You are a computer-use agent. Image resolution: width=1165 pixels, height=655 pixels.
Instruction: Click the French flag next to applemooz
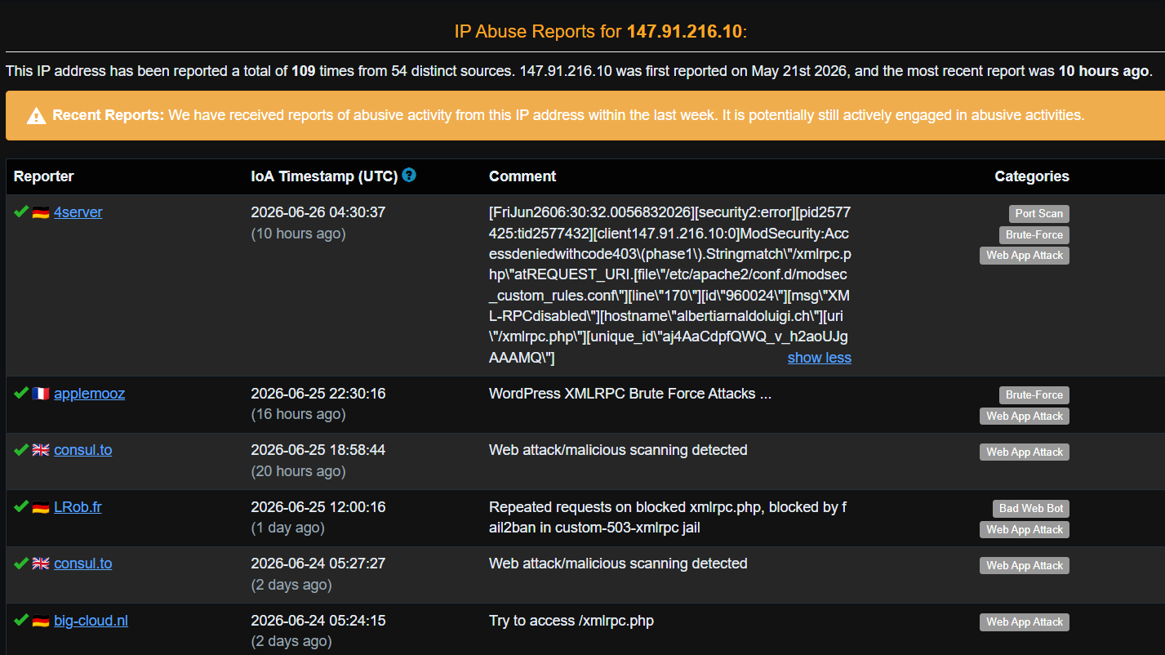click(41, 394)
